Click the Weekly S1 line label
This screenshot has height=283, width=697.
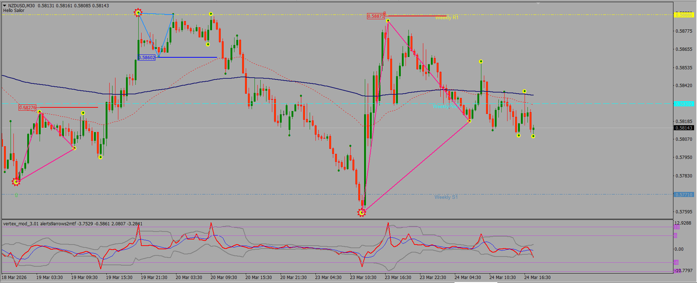pos(446,197)
